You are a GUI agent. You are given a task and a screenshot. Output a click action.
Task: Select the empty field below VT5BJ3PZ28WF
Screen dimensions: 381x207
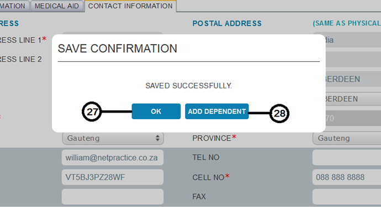pos(113,197)
